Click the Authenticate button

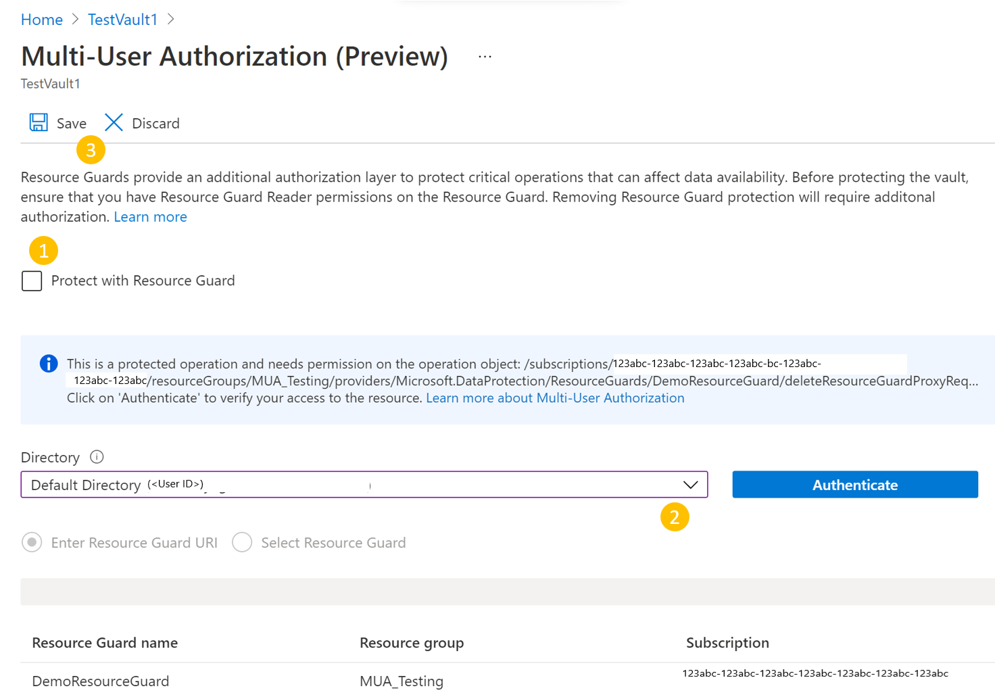[854, 485]
